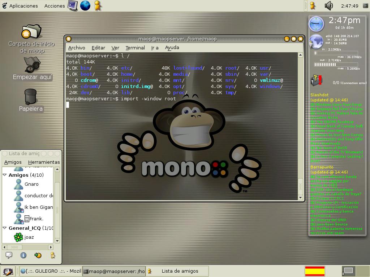Click the blue info button in buddy list
370x277 pixels.
23,255
